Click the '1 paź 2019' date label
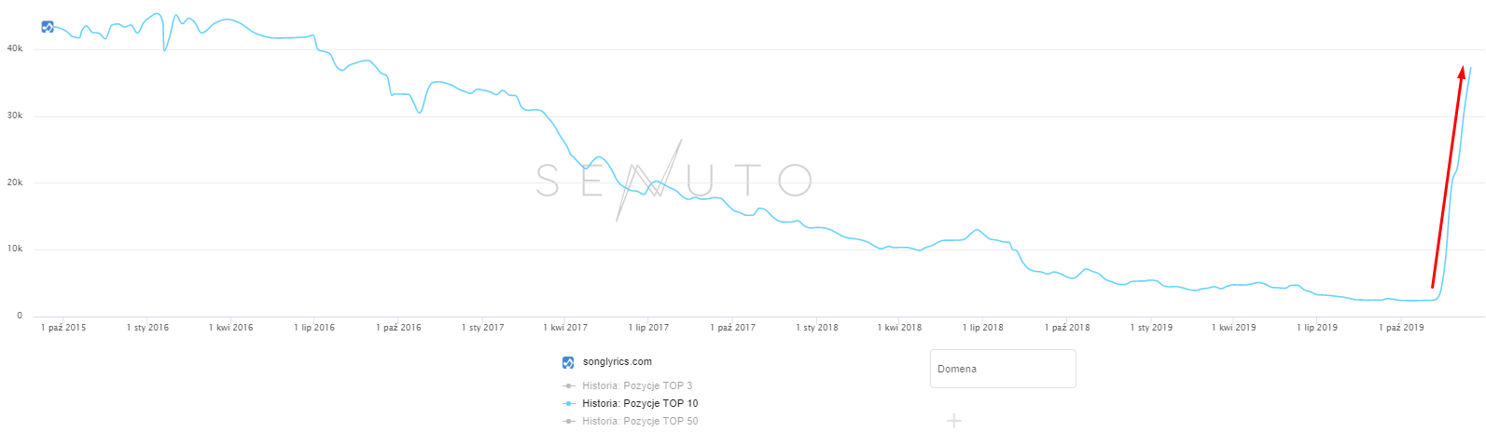 pyautogui.click(x=1402, y=328)
